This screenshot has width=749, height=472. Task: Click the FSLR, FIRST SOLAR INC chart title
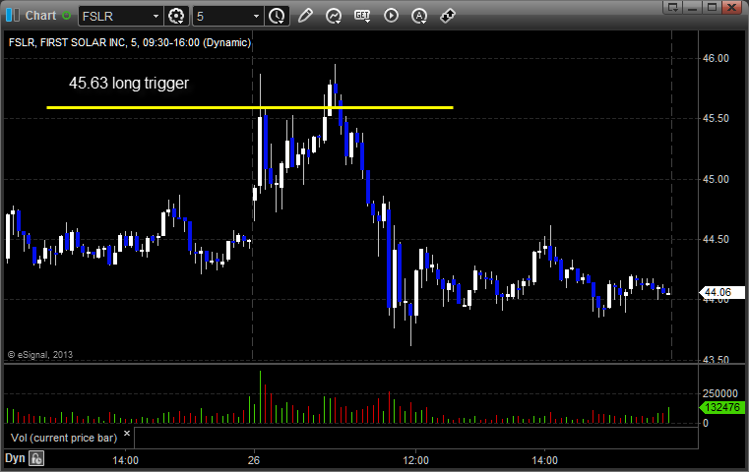coord(130,42)
